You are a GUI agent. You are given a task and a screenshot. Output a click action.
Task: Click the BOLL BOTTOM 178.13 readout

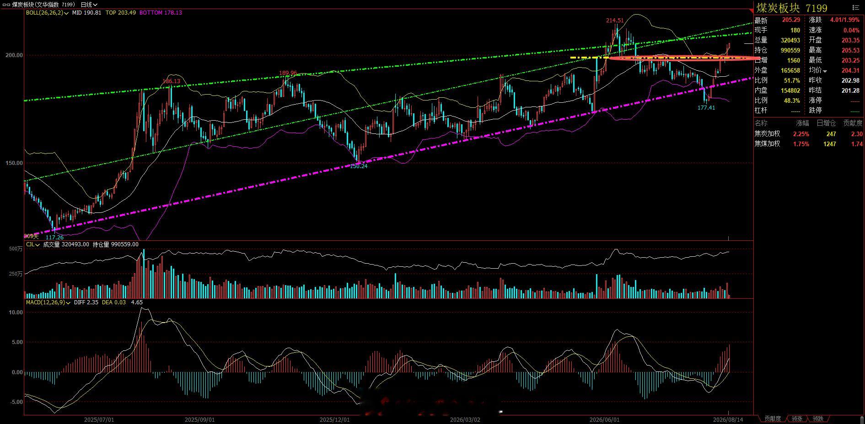(161, 13)
